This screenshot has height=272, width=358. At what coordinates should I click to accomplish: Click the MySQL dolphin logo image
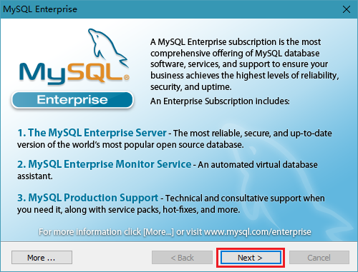(74, 56)
